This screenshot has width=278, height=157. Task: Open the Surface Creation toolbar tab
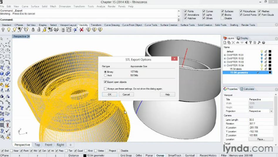[x=169, y=25]
